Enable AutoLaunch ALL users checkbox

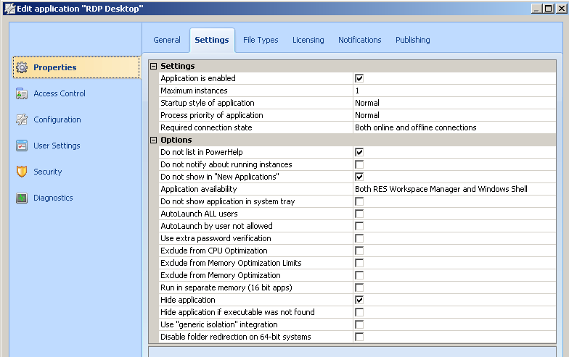coord(359,214)
